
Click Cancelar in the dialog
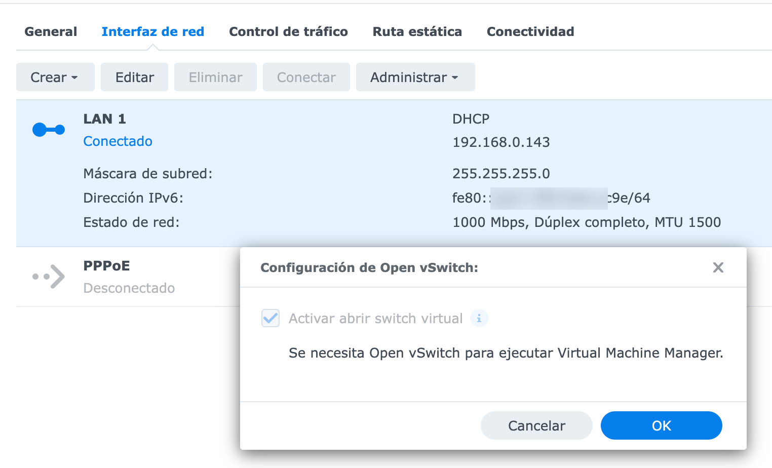[536, 425]
